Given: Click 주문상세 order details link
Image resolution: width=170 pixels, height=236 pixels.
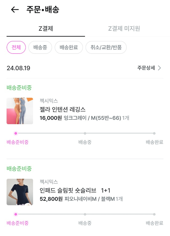Looking at the screenshot, I should 146,68.
